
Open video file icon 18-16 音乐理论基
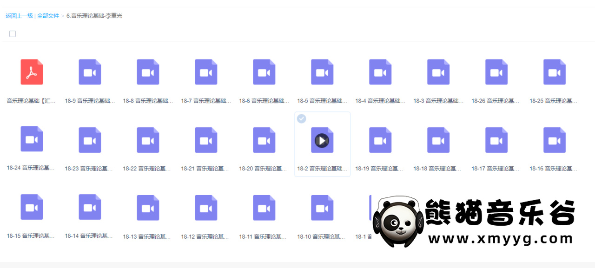[555, 140]
